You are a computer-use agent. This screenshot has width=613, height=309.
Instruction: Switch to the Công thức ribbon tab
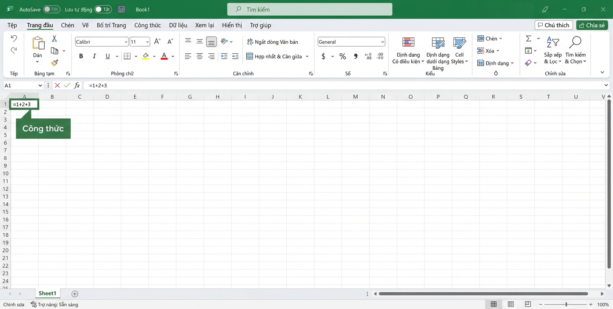[147, 25]
